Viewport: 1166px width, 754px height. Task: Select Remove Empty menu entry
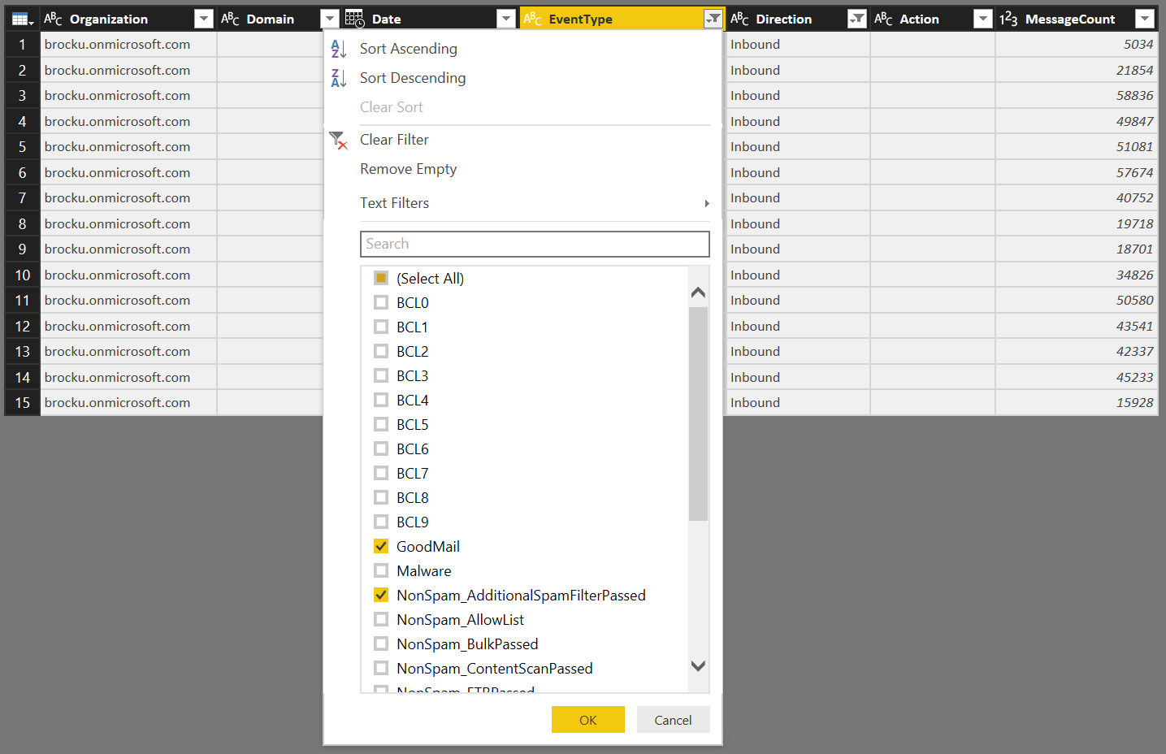[x=408, y=169]
